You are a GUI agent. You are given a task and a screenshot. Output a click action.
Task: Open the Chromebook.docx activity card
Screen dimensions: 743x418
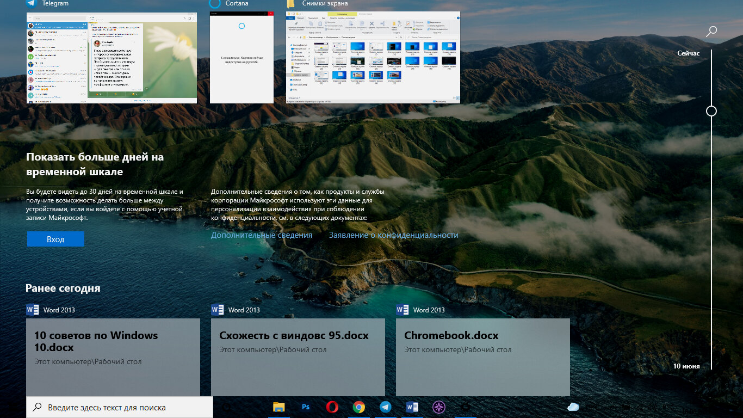[483, 357]
